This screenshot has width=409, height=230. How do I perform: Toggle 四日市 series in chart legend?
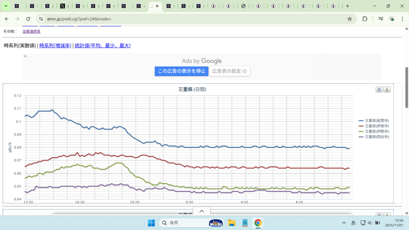coord(376,137)
